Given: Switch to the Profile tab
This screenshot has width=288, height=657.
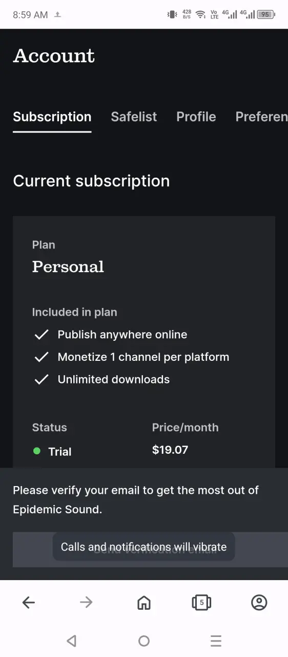Looking at the screenshot, I should click(196, 117).
